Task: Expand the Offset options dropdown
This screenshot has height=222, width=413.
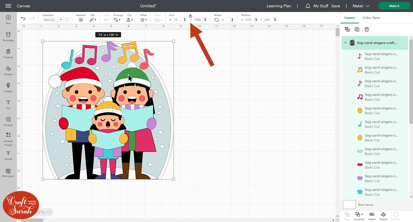Action: pos(143,20)
